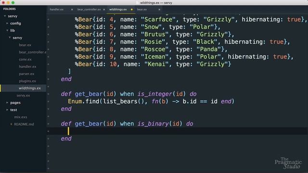Switch to the bear_controller.ex tab
Image resolution: width=308 pixels, height=173 pixels.
pos(89,10)
